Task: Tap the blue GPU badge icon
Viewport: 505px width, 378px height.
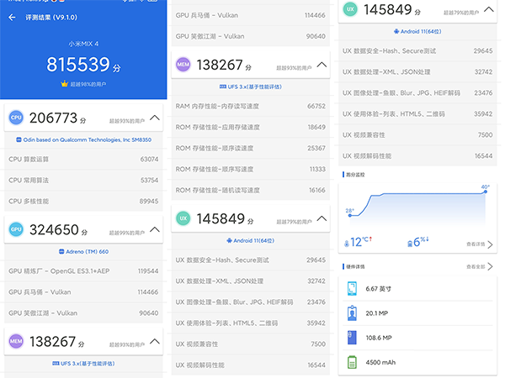Action: [x=16, y=229]
